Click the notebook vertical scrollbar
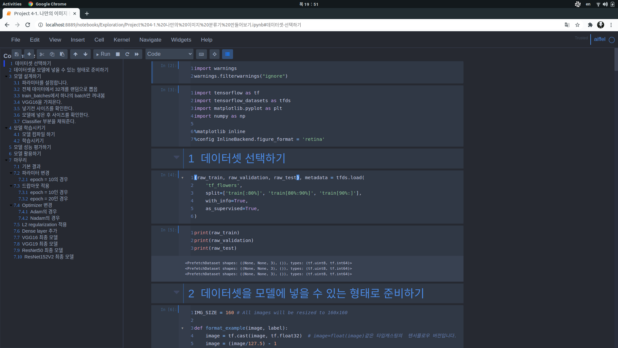618x348 pixels. 616,60
